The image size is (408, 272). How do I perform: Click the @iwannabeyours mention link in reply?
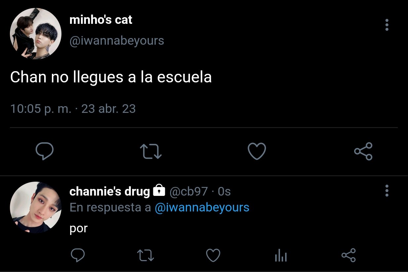(202, 207)
